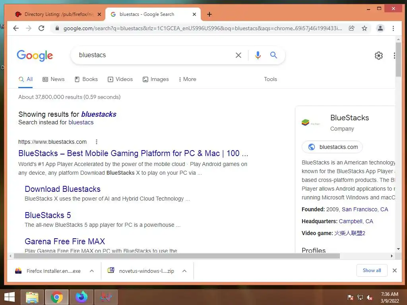407x305 pixels.
Task: Click the vertical scrollbar thumb
Action: (x=398, y=60)
